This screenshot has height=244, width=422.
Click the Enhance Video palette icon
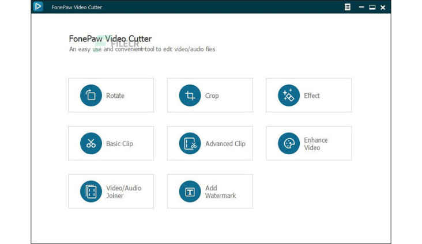tap(289, 143)
